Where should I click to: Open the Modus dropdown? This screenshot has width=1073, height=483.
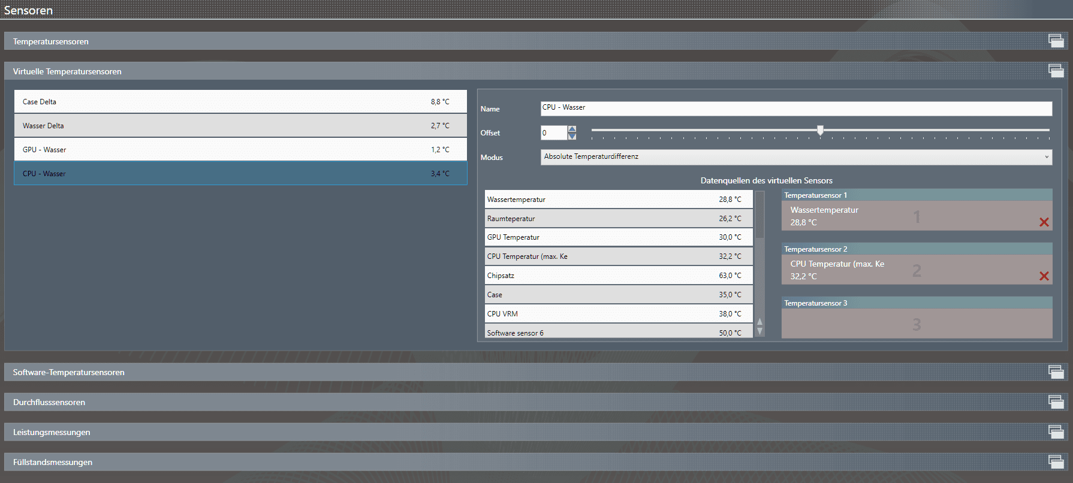[x=796, y=157]
